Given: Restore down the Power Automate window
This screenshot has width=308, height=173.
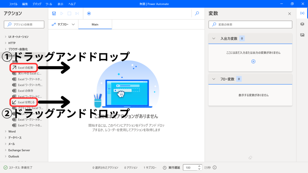Looking at the screenshot, I should pos(292,4).
